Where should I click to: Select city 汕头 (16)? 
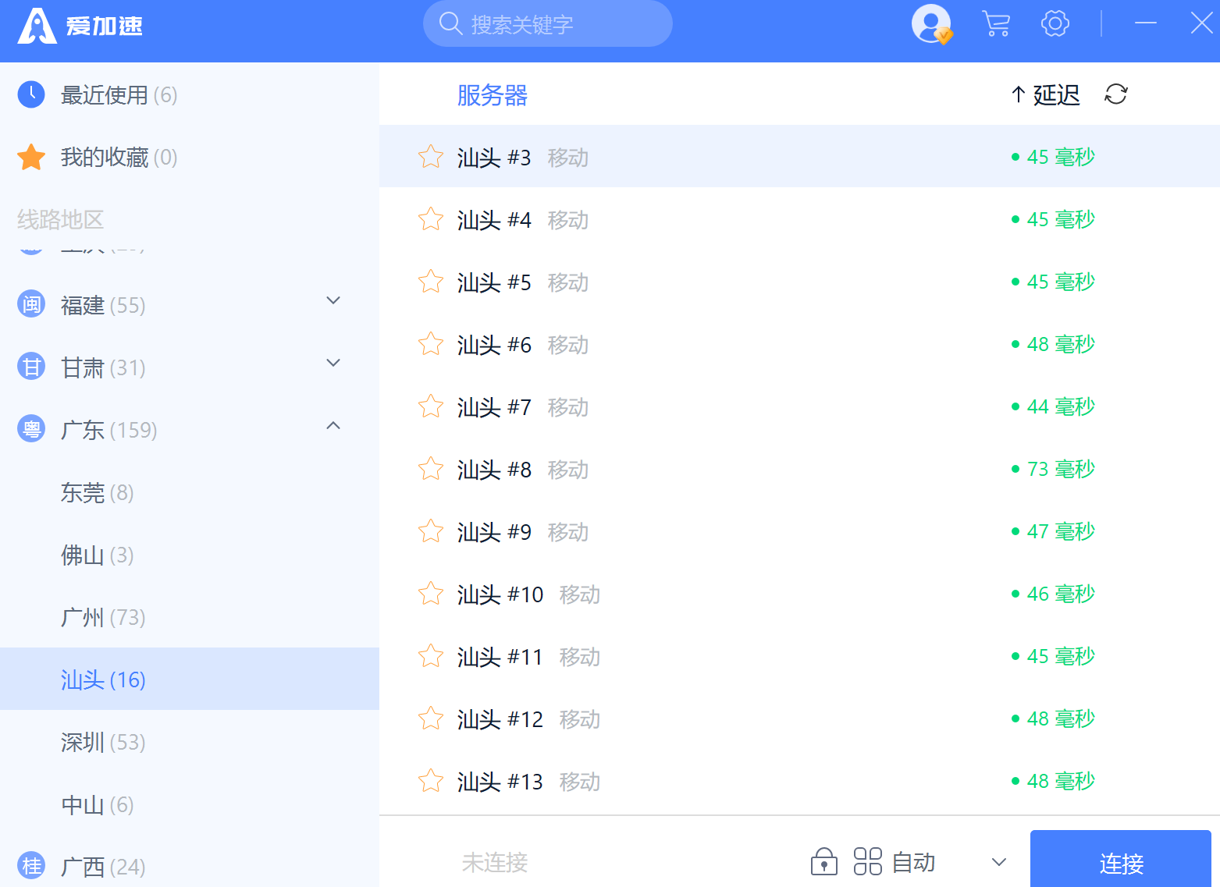point(190,679)
